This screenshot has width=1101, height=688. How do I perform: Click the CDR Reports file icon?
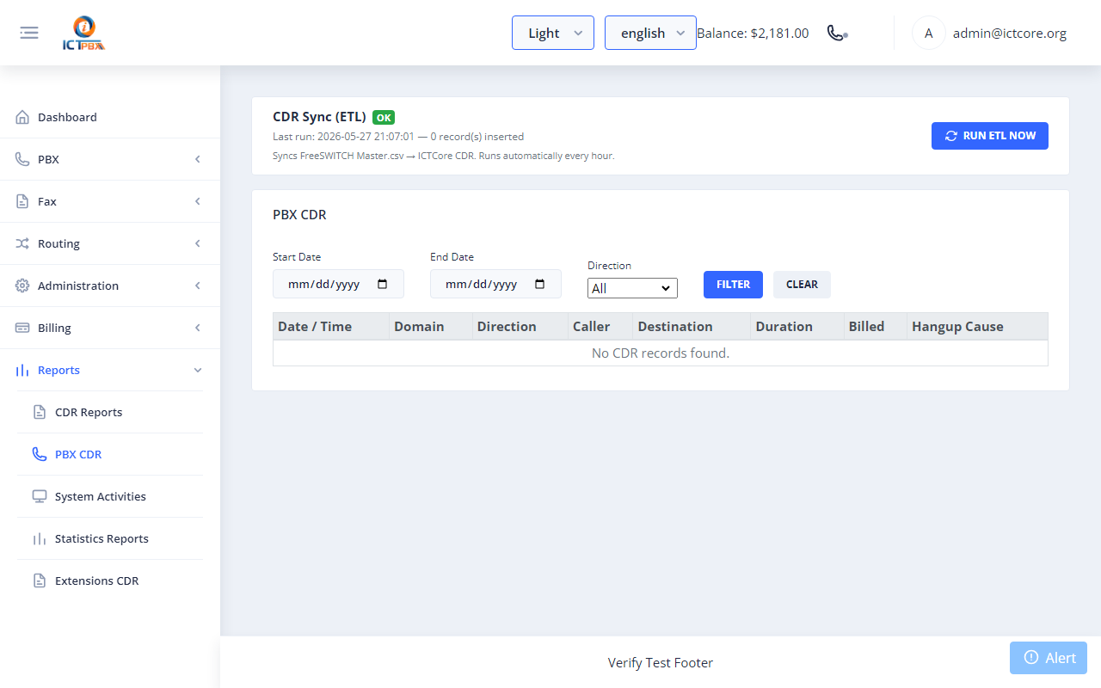point(40,412)
